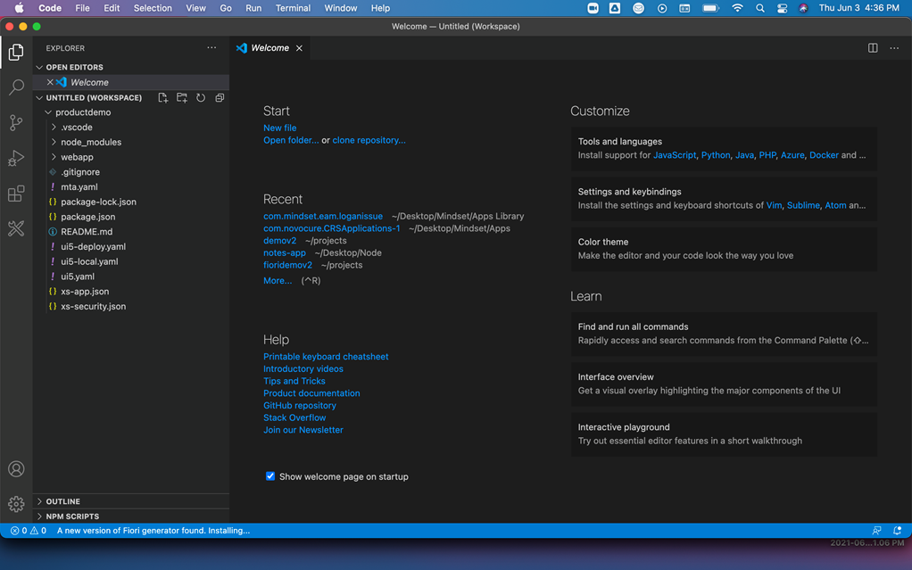Open editor more actions ellipsis
This screenshot has width=912, height=570.
coord(894,47)
